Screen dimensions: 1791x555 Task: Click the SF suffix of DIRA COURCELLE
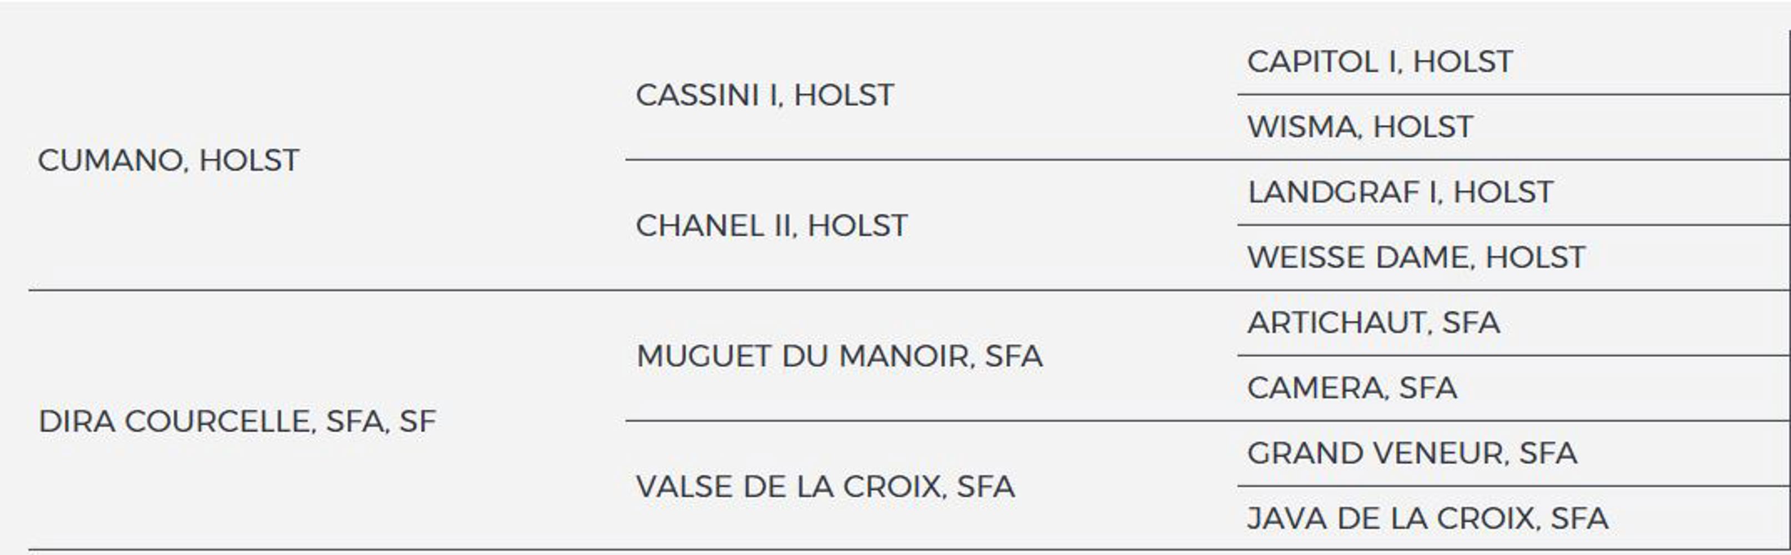point(417,422)
